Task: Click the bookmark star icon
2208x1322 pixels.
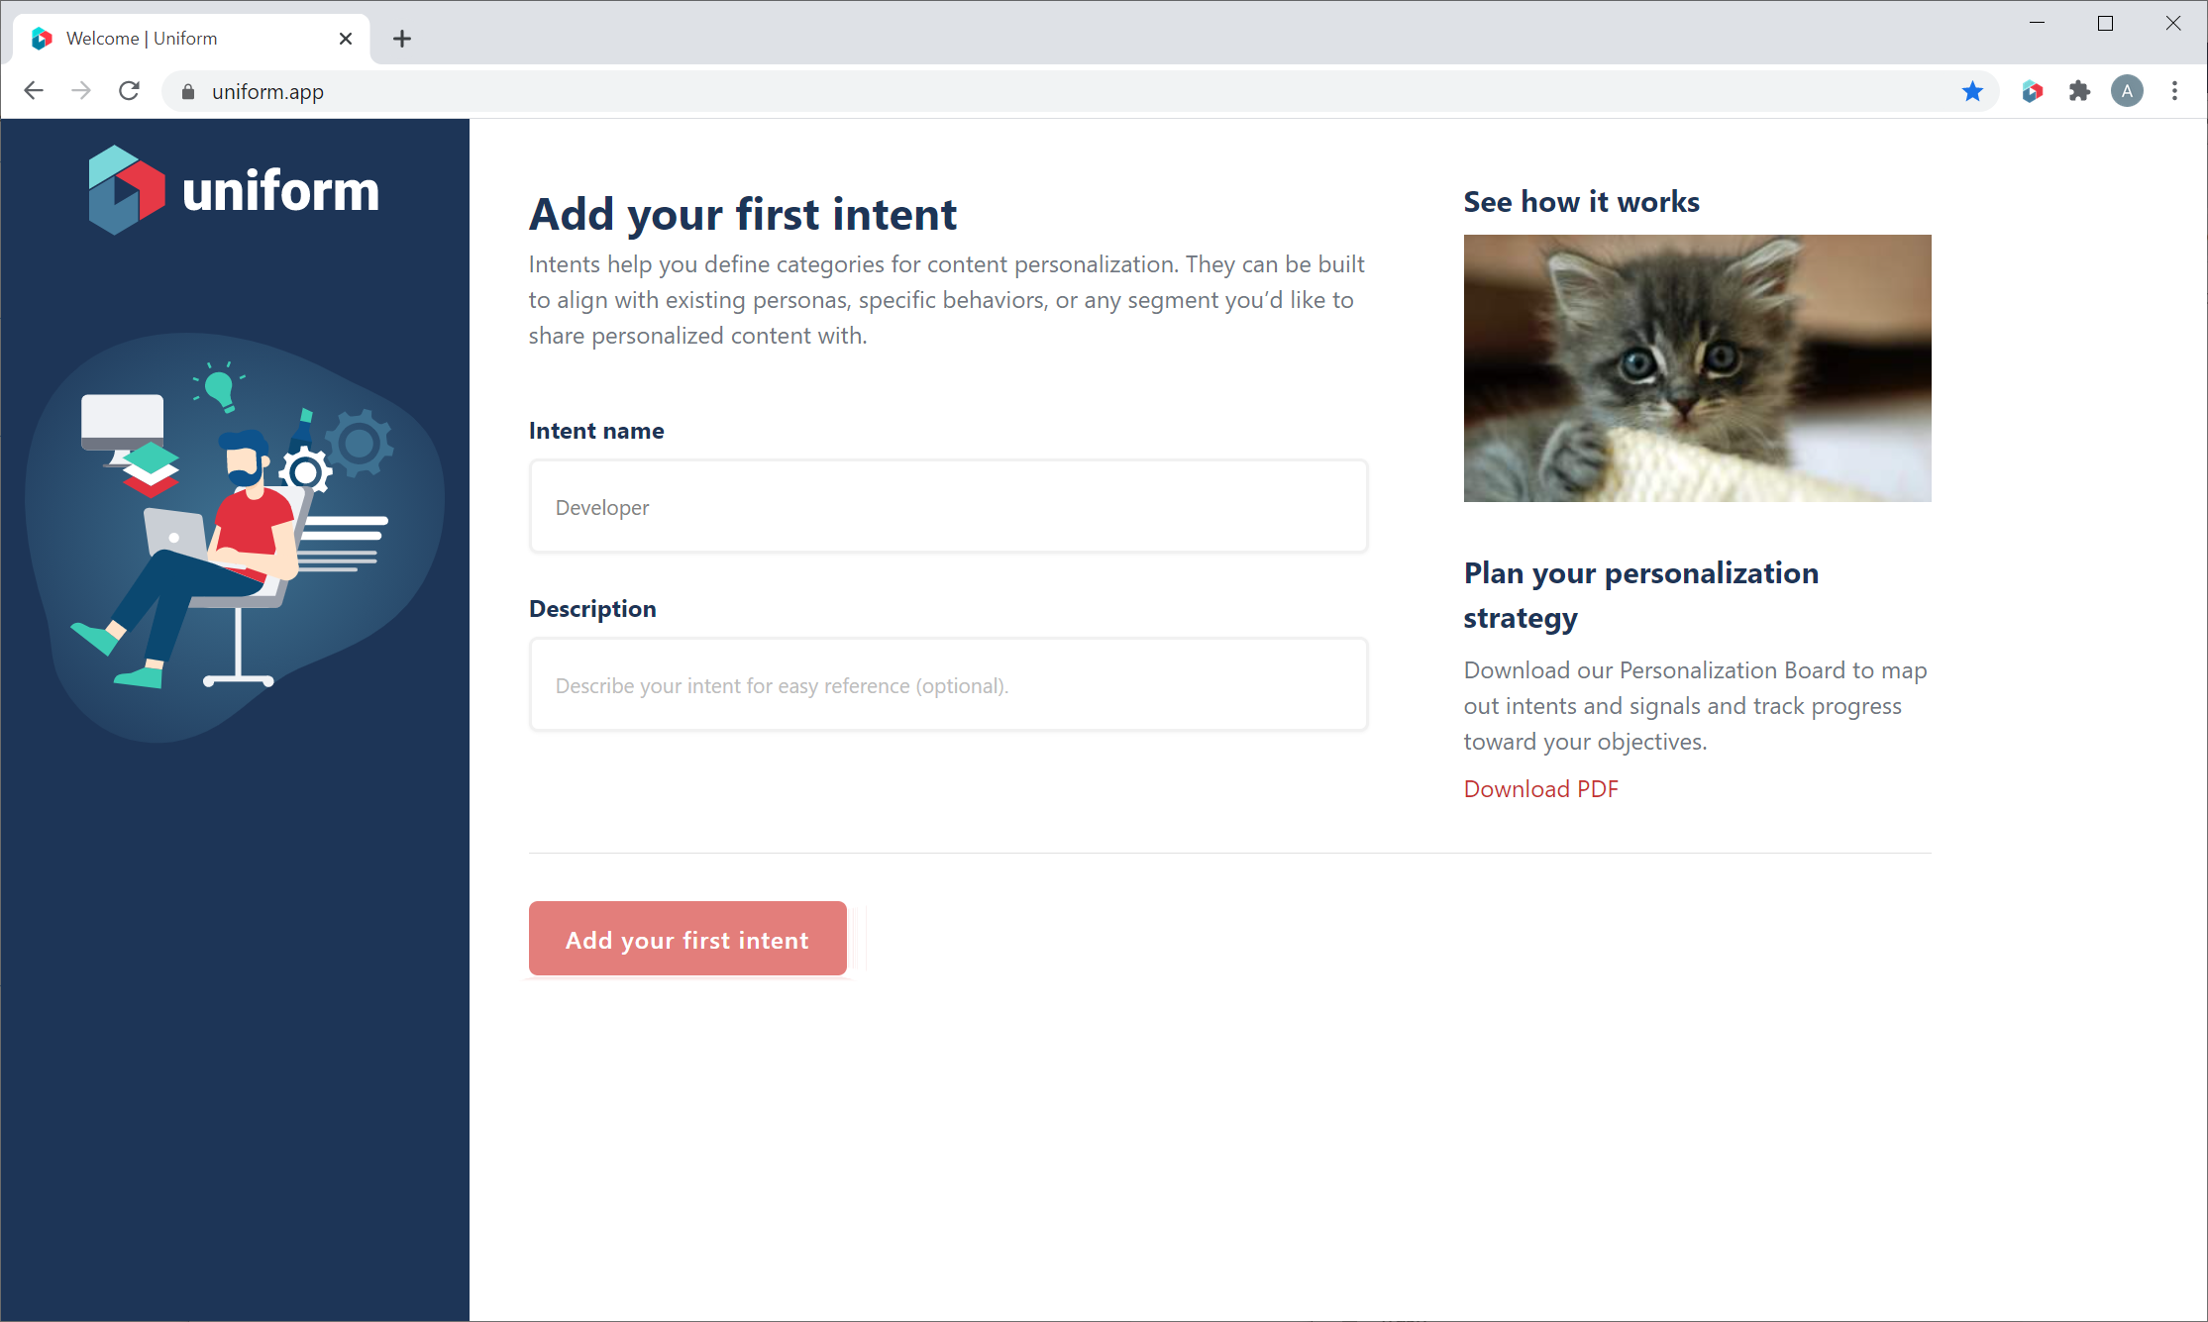Action: (x=1972, y=91)
